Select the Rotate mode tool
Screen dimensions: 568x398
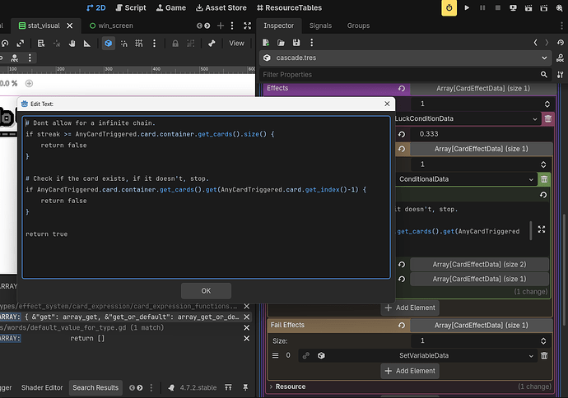pyautogui.click(x=5, y=44)
